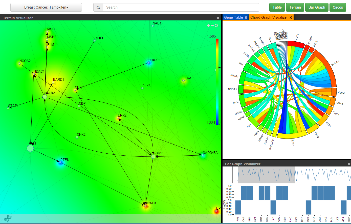Screen dimensions: 351x224
Task: Click the TEN negative bar in bar graph
Action: pyautogui.click(x=273, y=207)
